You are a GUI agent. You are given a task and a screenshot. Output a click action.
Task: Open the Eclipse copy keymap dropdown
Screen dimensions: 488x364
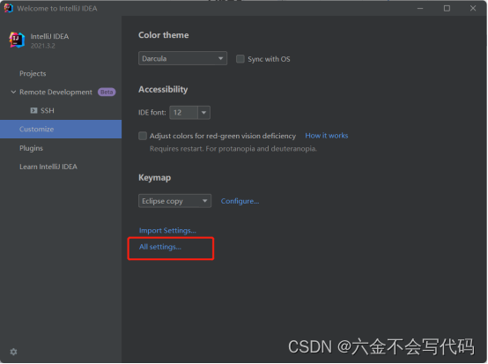tap(174, 201)
